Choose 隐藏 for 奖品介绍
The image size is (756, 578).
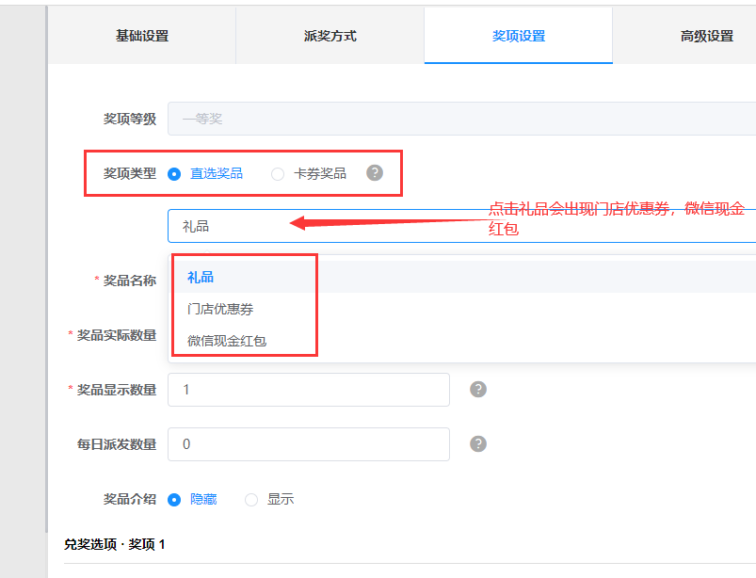[174, 500]
